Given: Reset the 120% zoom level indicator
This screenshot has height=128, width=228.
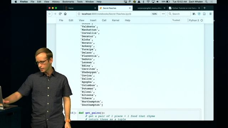Looking at the screenshot, I should pyautogui.click(x=154, y=14).
